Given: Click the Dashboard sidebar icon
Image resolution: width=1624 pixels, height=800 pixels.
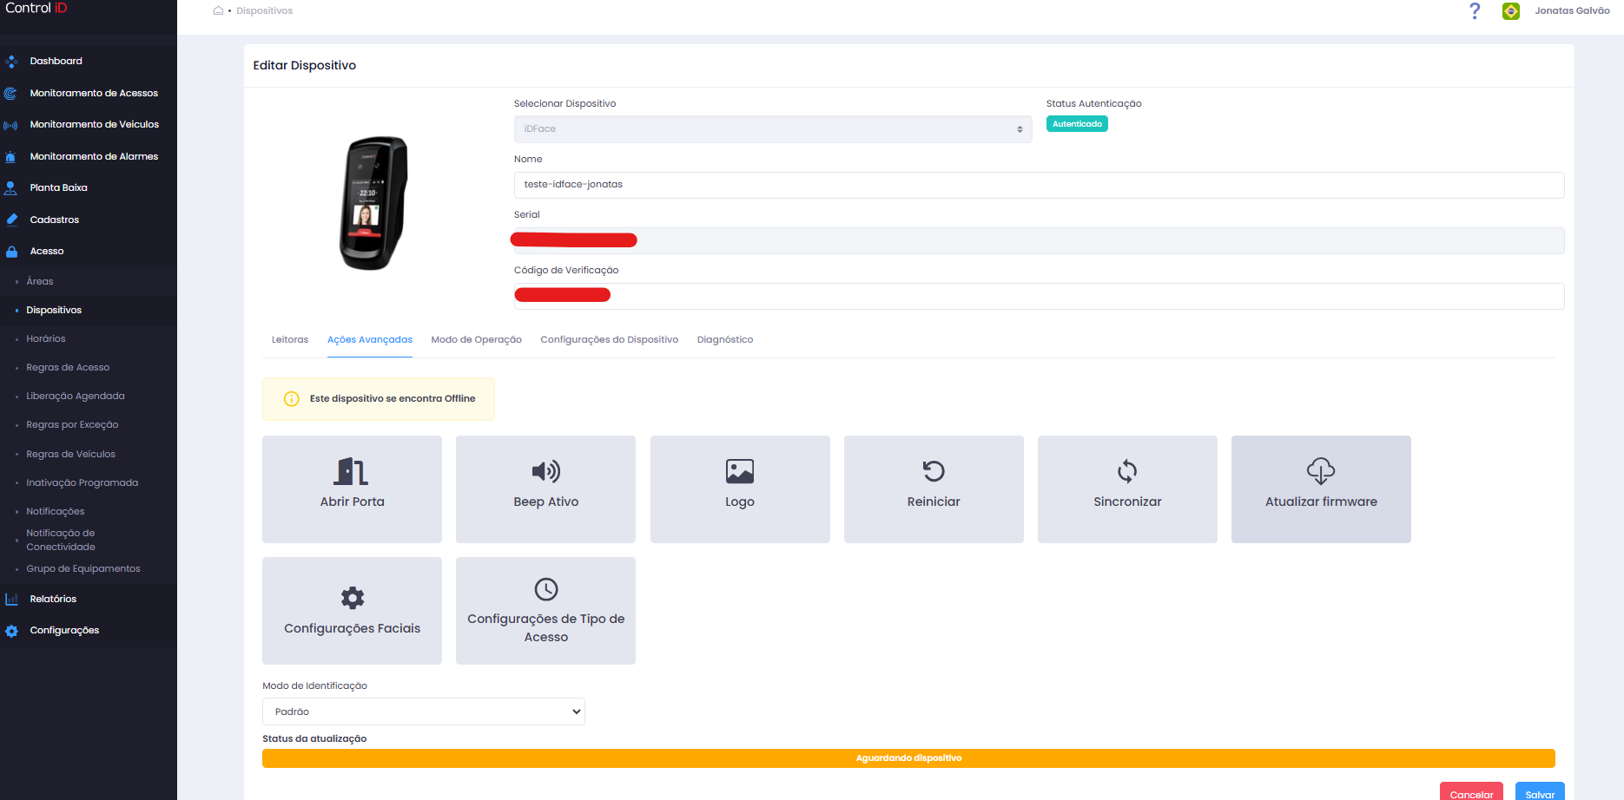Looking at the screenshot, I should (x=11, y=62).
